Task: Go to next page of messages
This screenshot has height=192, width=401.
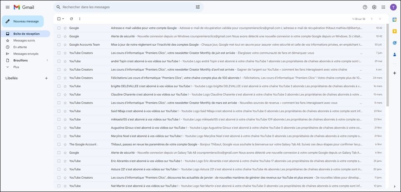Action: [x=380, y=19]
